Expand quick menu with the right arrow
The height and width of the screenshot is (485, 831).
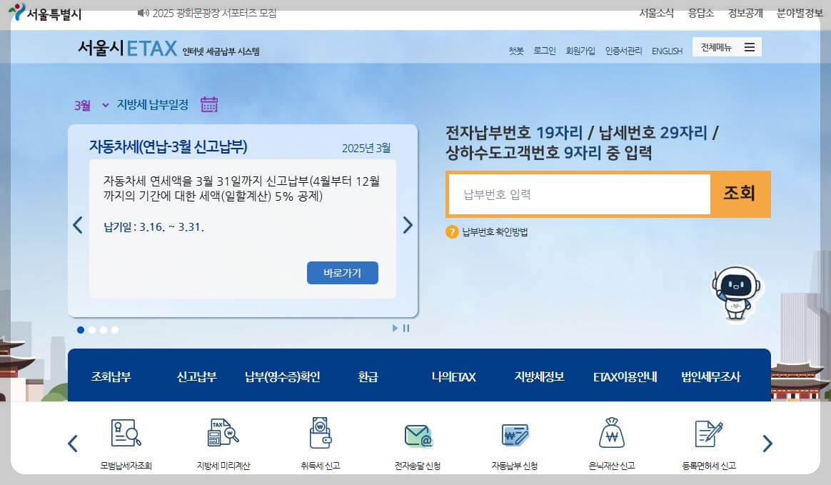(x=767, y=443)
